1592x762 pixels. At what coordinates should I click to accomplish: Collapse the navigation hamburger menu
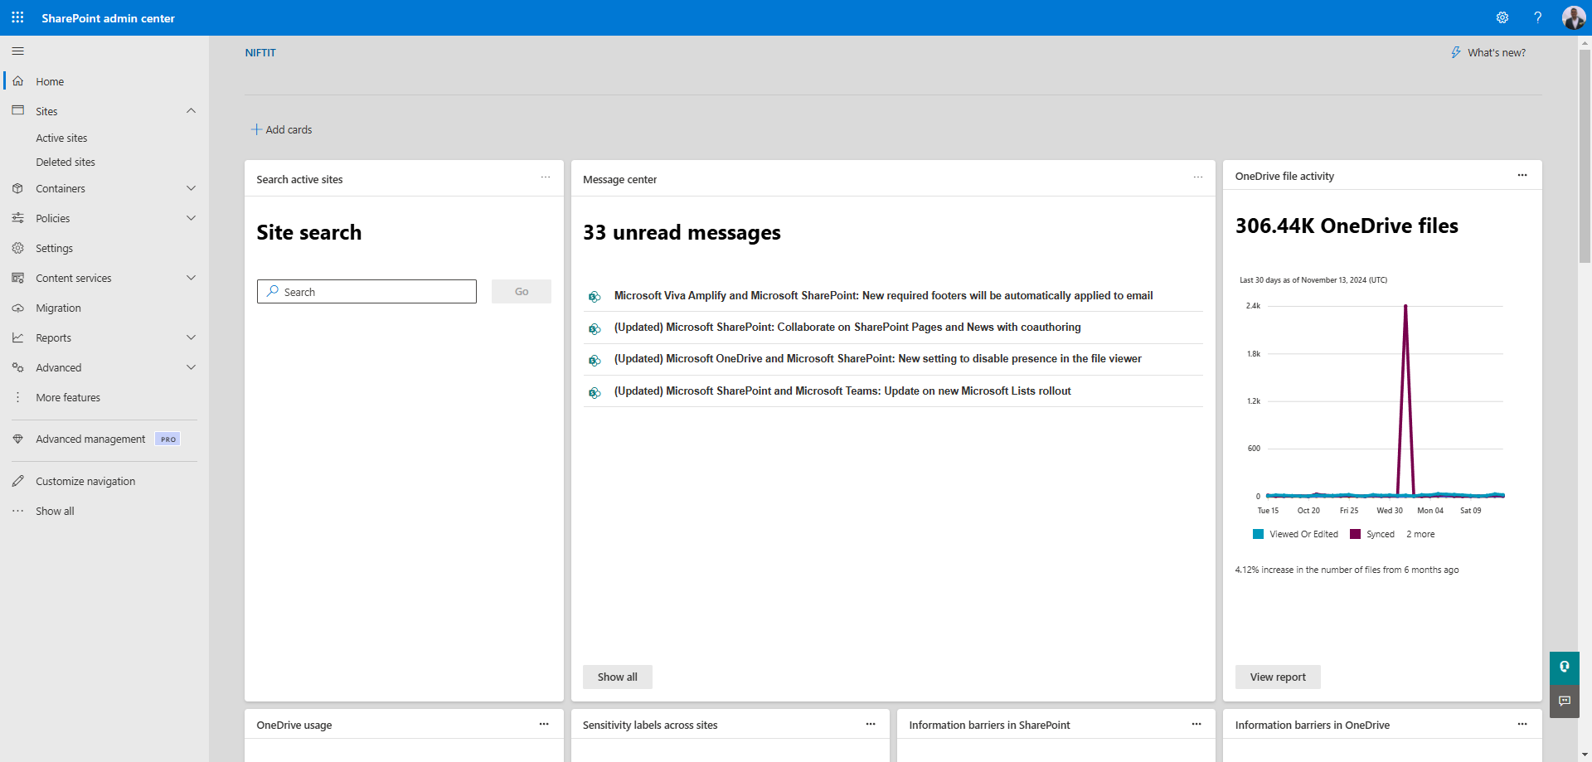[17, 51]
